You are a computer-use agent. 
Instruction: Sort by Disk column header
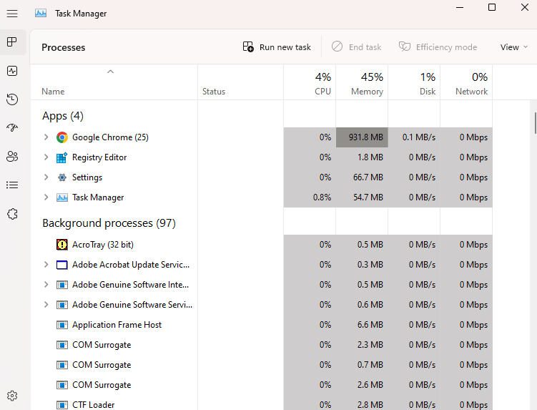click(414, 83)
